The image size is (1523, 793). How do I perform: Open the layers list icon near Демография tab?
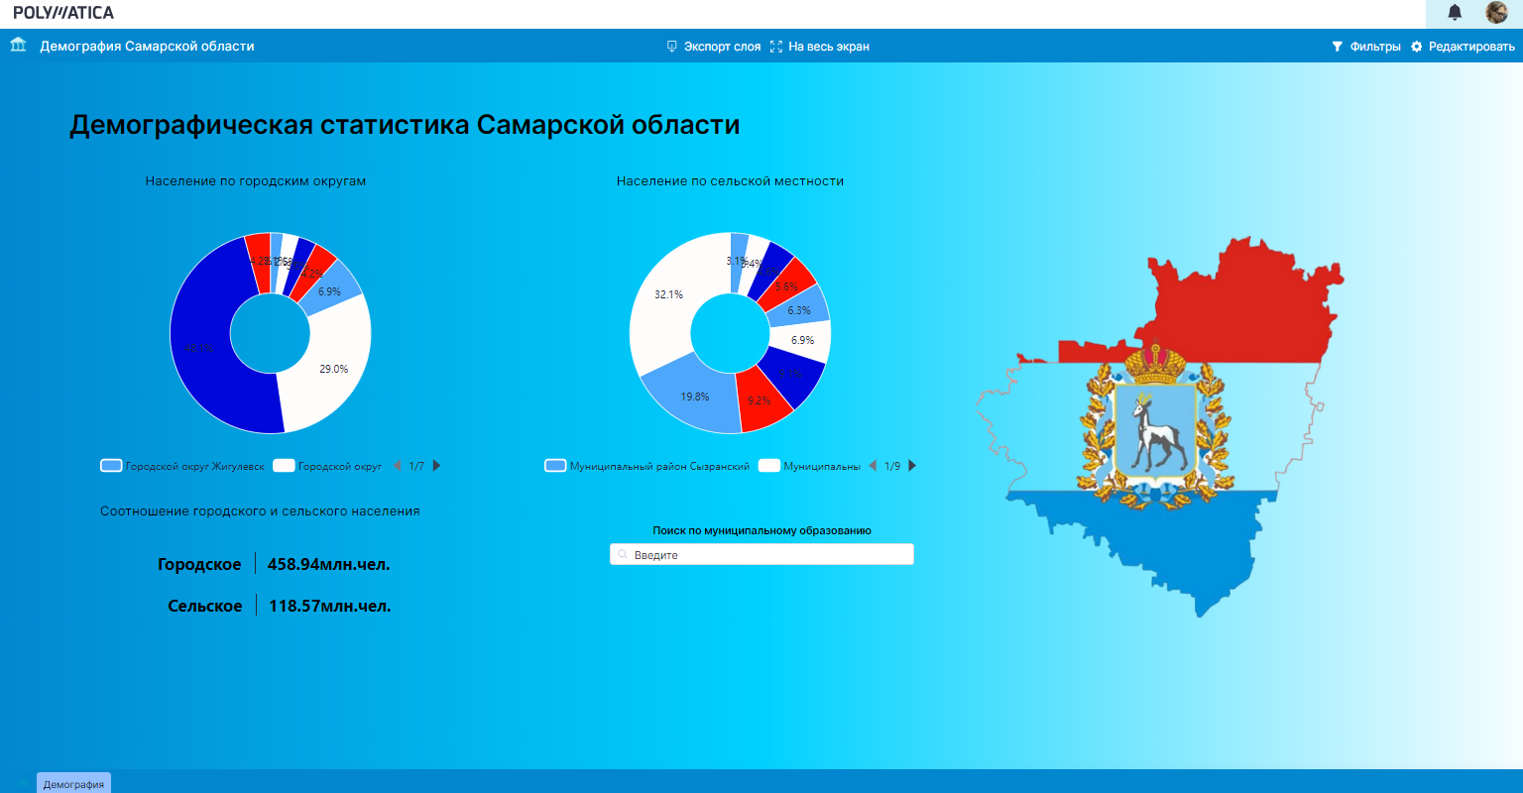click(x=22, y=783)
